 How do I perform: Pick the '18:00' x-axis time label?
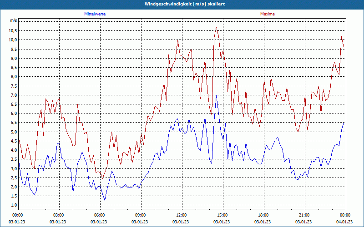[x=263, y=215]
